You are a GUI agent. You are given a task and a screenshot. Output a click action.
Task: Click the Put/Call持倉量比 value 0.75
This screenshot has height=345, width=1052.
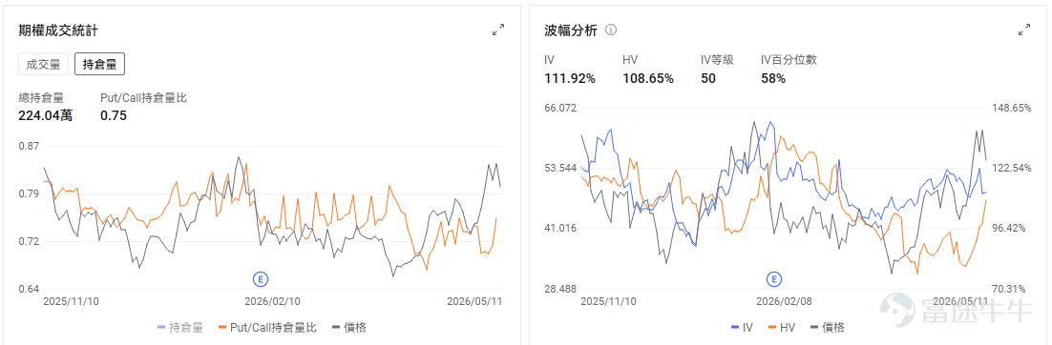[114, 116]
